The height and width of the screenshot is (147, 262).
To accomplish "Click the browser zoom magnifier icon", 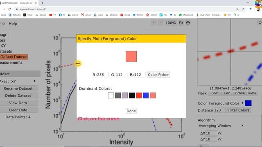I will [237, 9].
